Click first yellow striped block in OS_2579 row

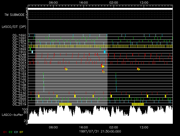click(x=66, y=104)
